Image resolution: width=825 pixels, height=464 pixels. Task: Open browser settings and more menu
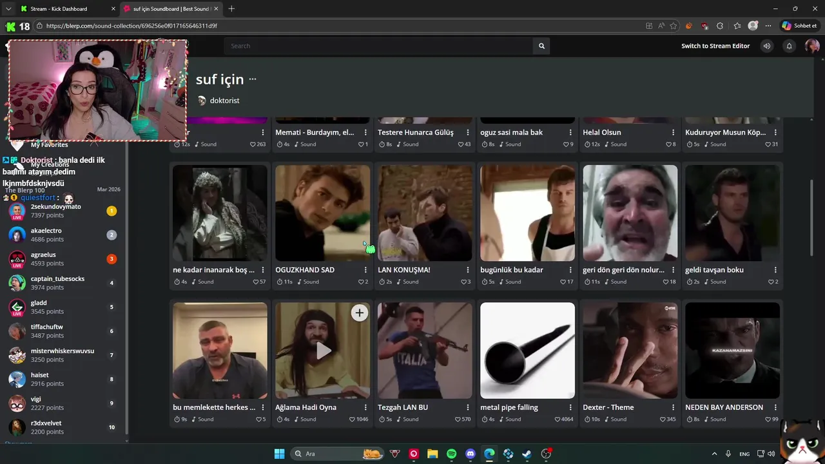coord(768,26)
